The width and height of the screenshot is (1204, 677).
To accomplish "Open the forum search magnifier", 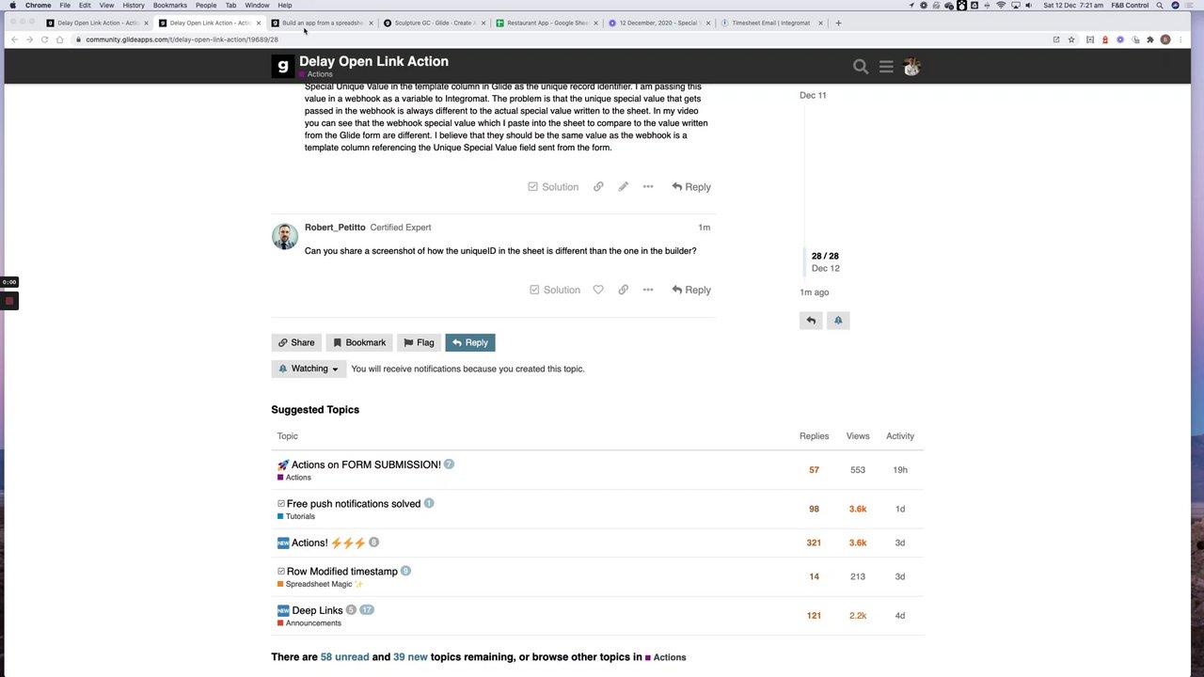I will (861, 67).
